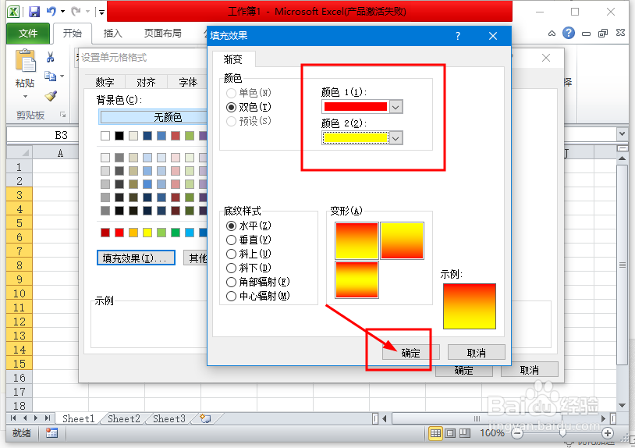635x448 pixels.
Task: Click the Page Break Preview icon in status bar
Action: pos(465,433)
